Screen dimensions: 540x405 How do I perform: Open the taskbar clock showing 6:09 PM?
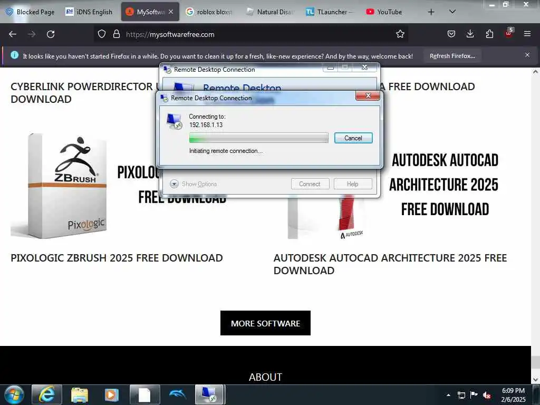(x=513, y=395)
